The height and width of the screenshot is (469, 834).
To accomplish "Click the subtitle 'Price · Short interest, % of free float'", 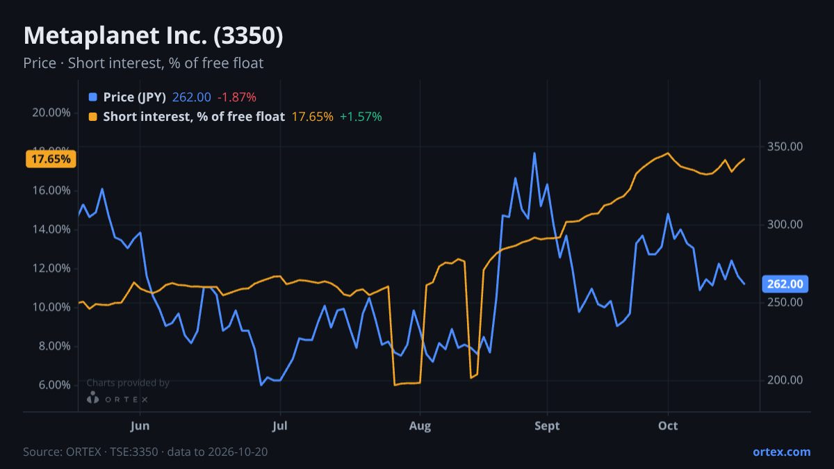I will (143, 63).
